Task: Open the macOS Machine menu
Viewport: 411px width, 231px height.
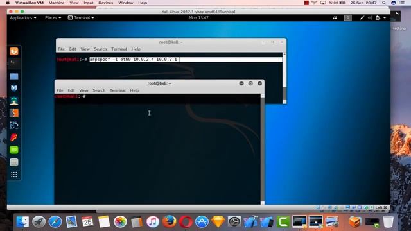Action: point(57,3)
